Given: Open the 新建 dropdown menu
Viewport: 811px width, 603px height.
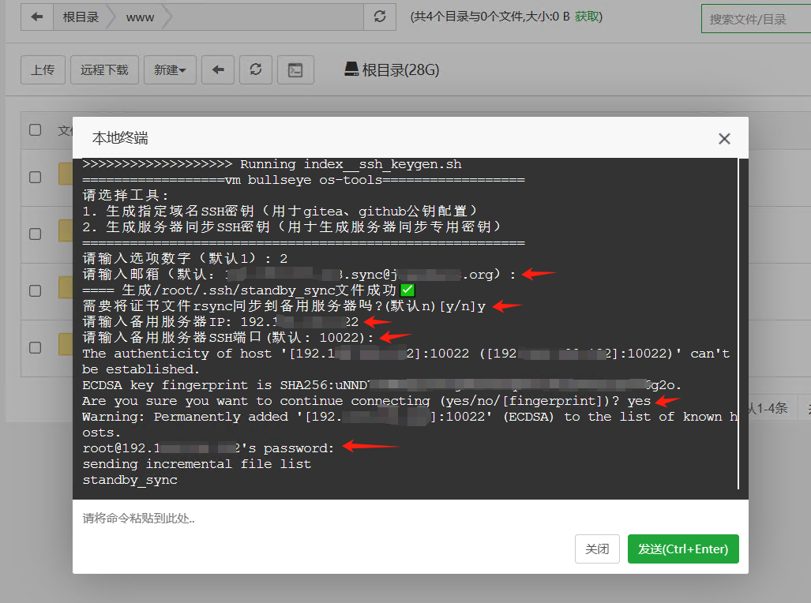Looking at the screenshot, I should pyautogui.click(x=170, y=69).
